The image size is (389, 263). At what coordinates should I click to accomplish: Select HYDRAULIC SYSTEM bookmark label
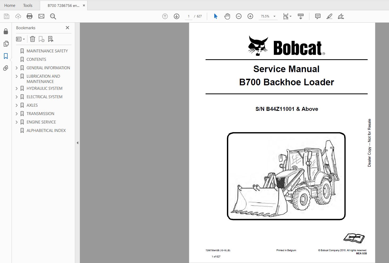45,88
